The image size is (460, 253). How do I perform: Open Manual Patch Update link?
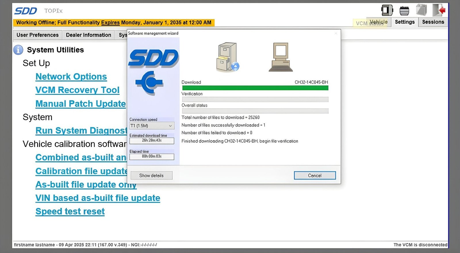click(x=80, y=104)
